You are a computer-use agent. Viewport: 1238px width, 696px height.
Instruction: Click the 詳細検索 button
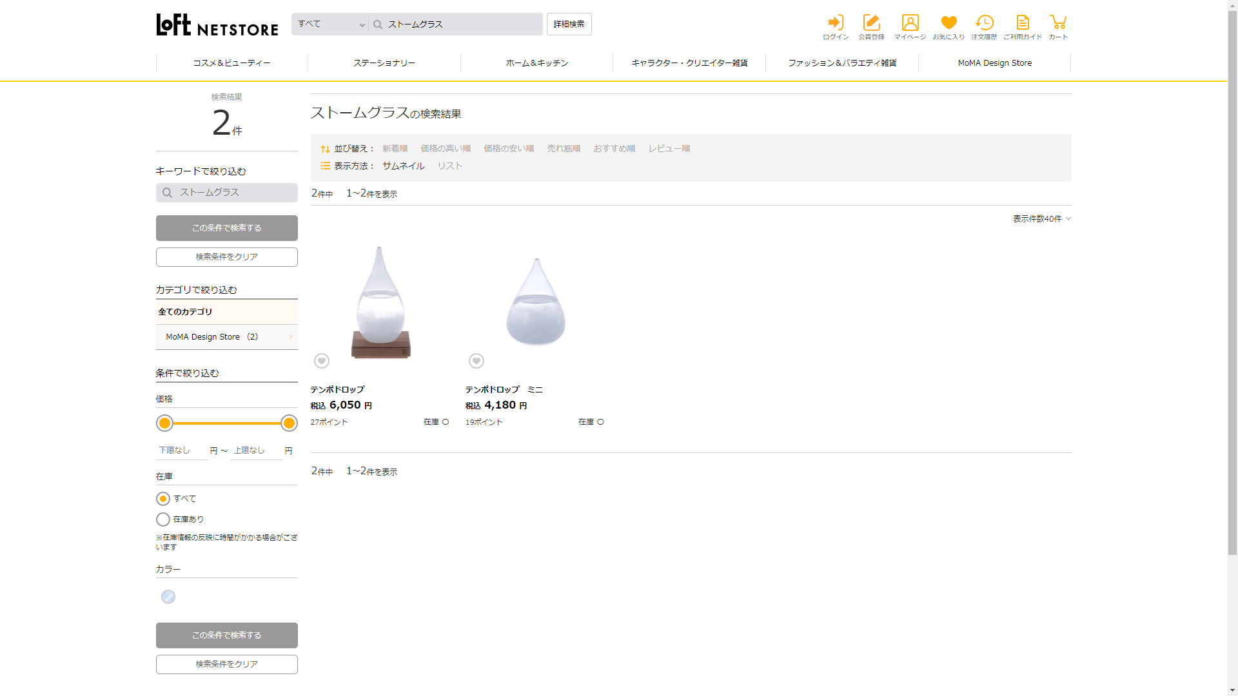coord(569,24)
